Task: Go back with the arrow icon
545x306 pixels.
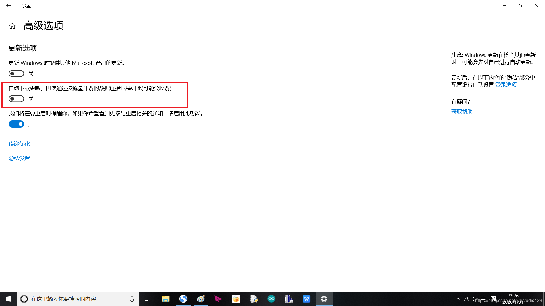Action: [x=8, y=6]
